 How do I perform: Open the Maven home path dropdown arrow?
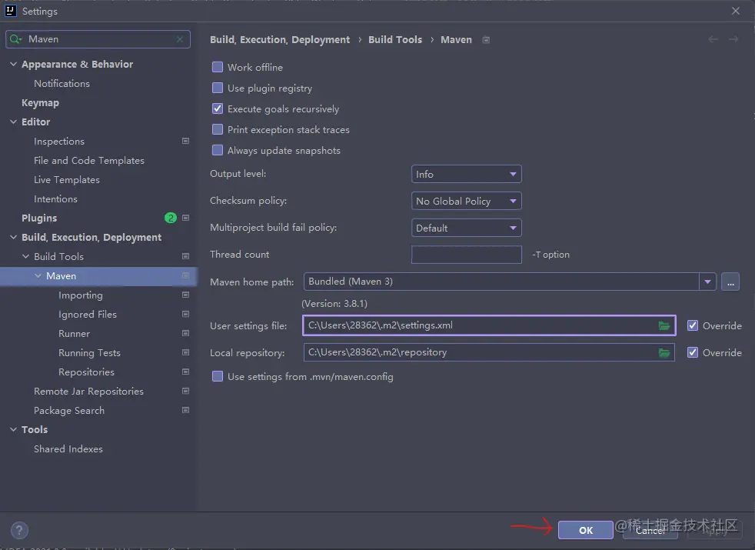click(x=707, y=282)
